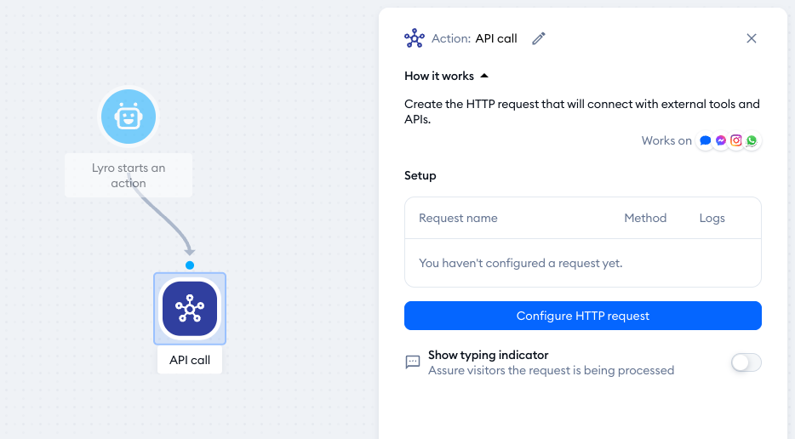This screenshot has height=439, width=795.
Task: Click the Request name column header
Action: click(458, 218)
